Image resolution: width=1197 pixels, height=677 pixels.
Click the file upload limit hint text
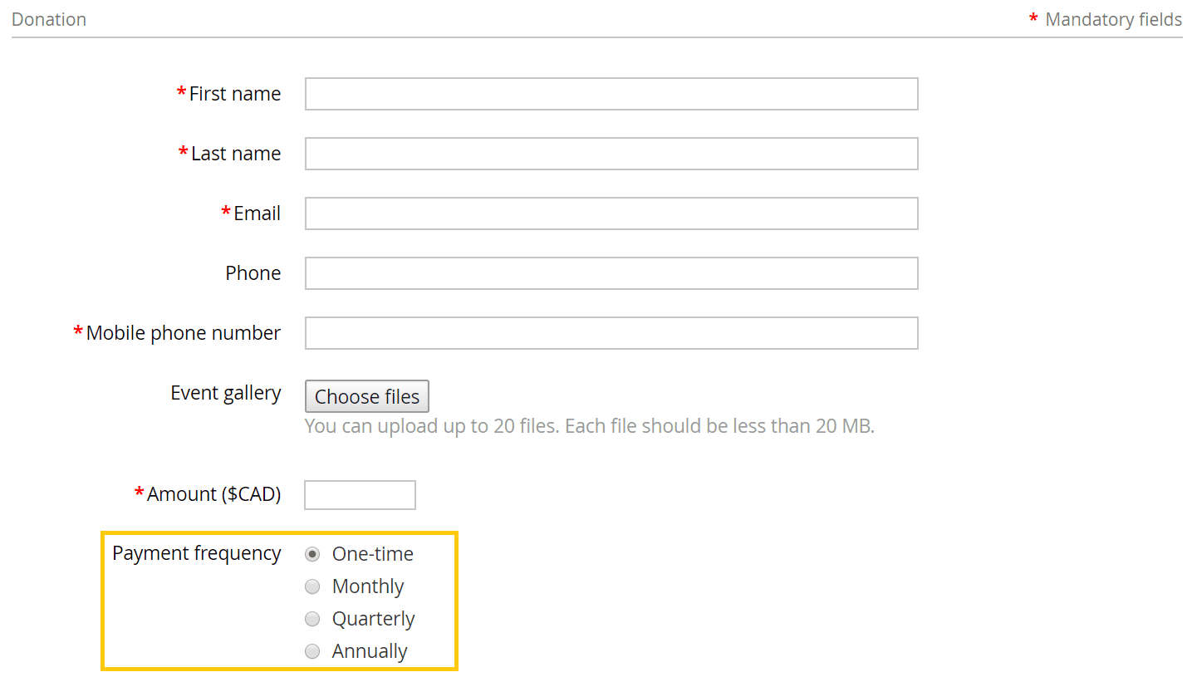point(590,425)
